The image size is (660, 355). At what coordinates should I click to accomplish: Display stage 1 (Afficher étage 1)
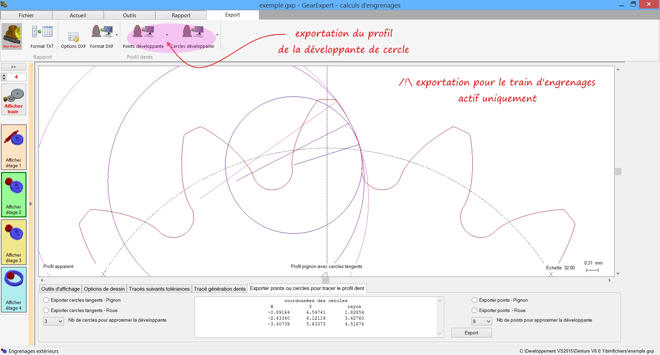click(14, 147)
